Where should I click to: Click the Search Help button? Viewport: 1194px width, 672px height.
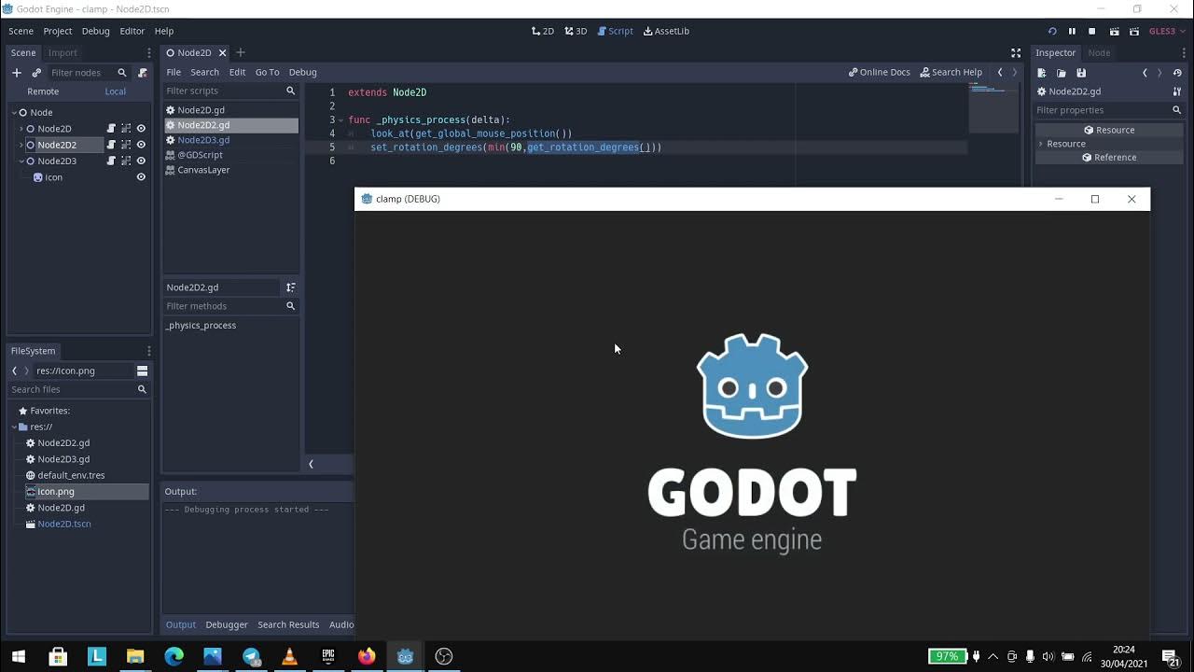(x=951, y=72)
